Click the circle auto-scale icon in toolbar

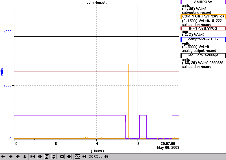pos(62,157)
